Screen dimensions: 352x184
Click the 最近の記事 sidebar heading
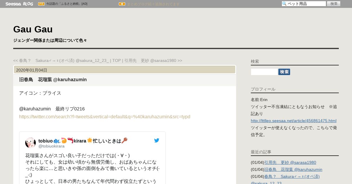261,152
